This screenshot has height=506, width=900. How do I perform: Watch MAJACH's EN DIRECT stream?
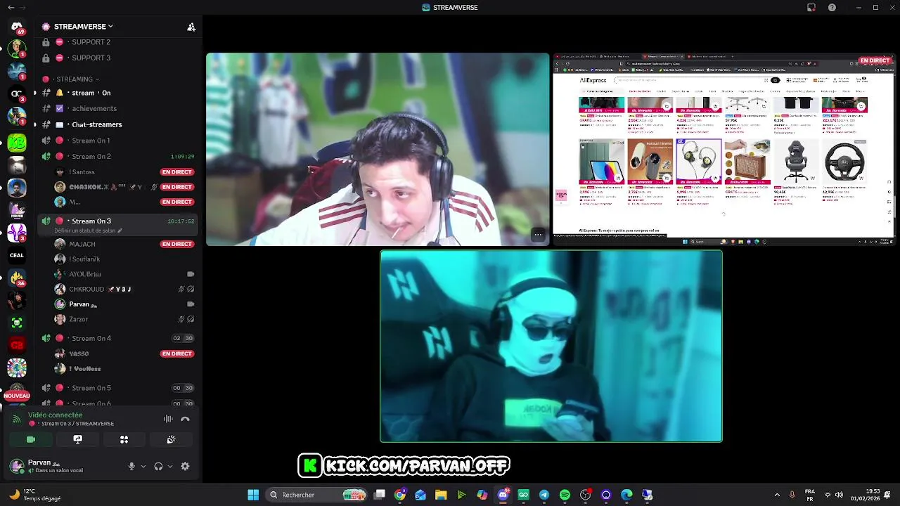tap(177, 244)
